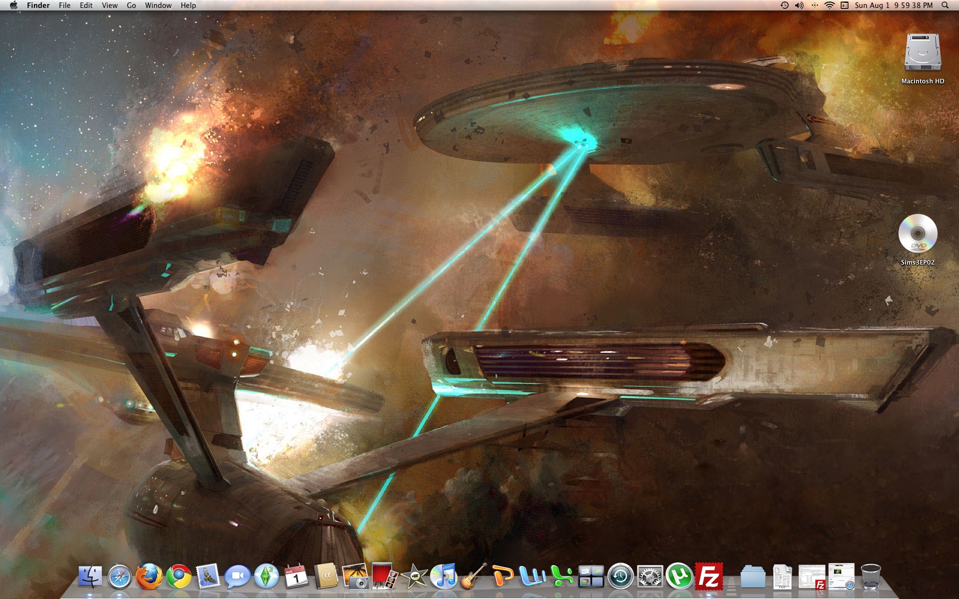The image size is (959, 599).
Task: Restore the minimized Safari window thumbnail
Action: pos(841,577)
